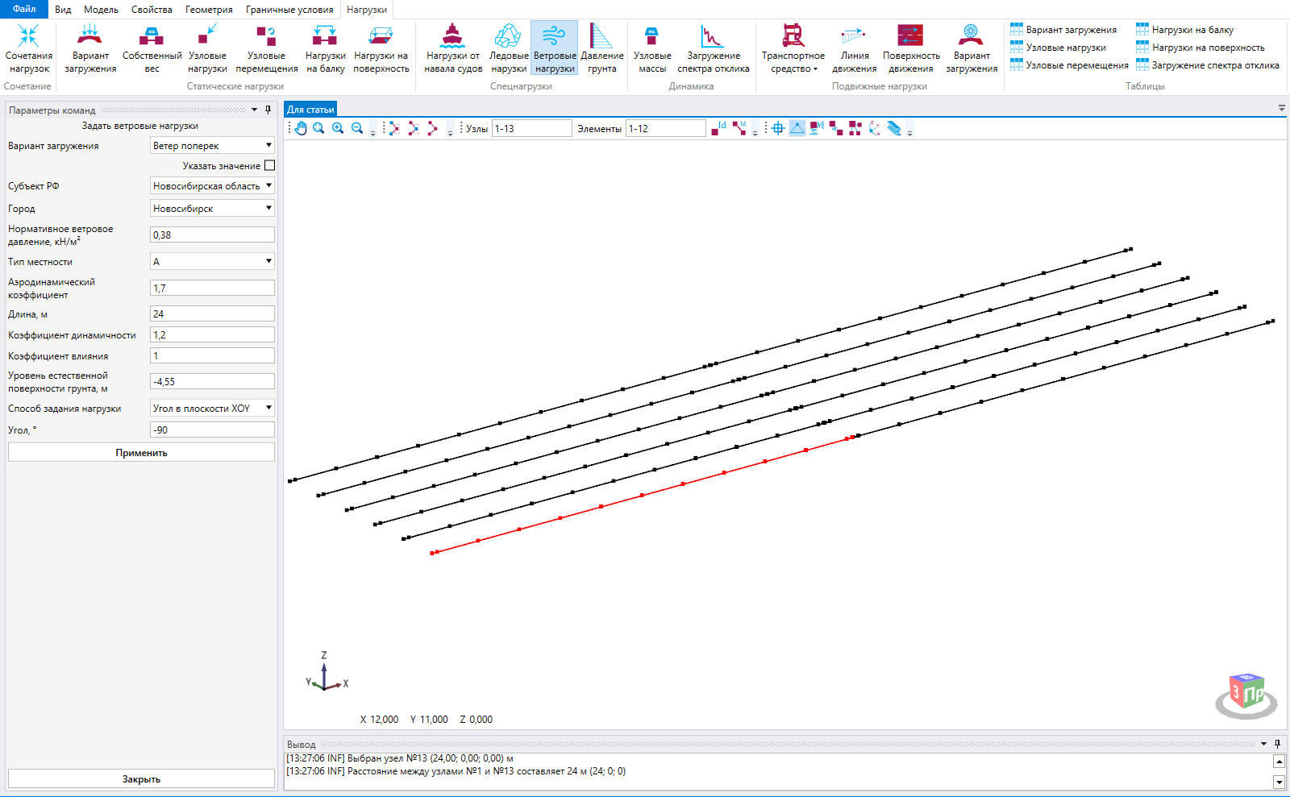The height and width of the screenshot is (797, 1290).
Task: Click the Угол input field
Action: click(x=212, y=430)
